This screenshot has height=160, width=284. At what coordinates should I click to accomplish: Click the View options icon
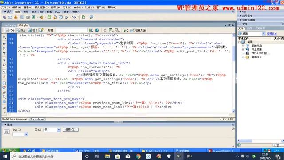coord(111,30)
